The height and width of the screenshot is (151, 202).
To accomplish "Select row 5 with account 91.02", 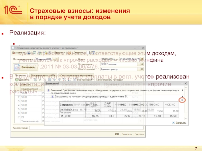I will click(x=29, y=109).
